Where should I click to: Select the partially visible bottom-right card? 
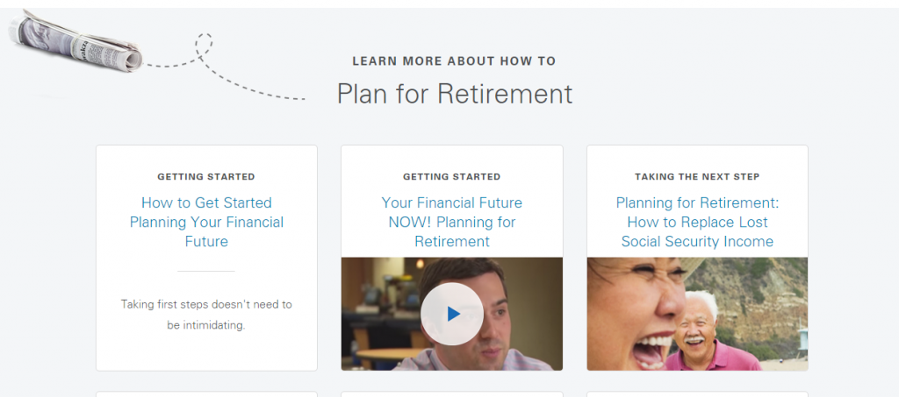coord(697,394)
